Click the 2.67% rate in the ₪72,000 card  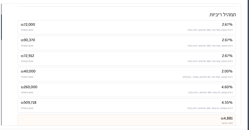click(x=227, y=24)
